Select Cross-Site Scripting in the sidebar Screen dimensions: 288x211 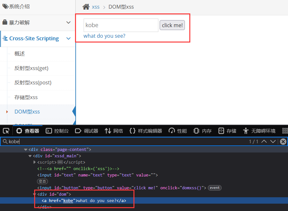[34, 38]
